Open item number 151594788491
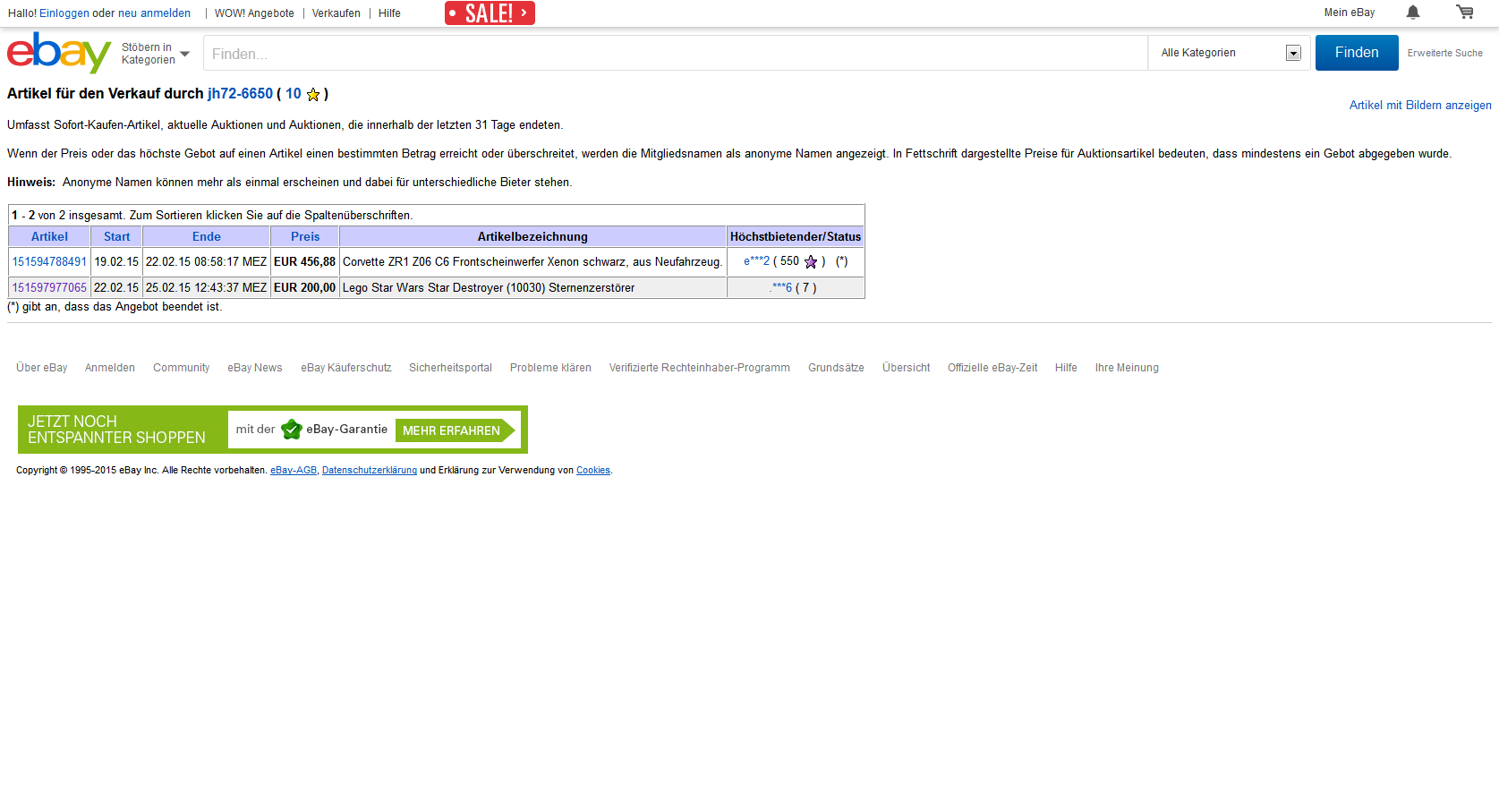Image resolution: width=1499 pixels, height=809 pixels. [x=49, y=262]
